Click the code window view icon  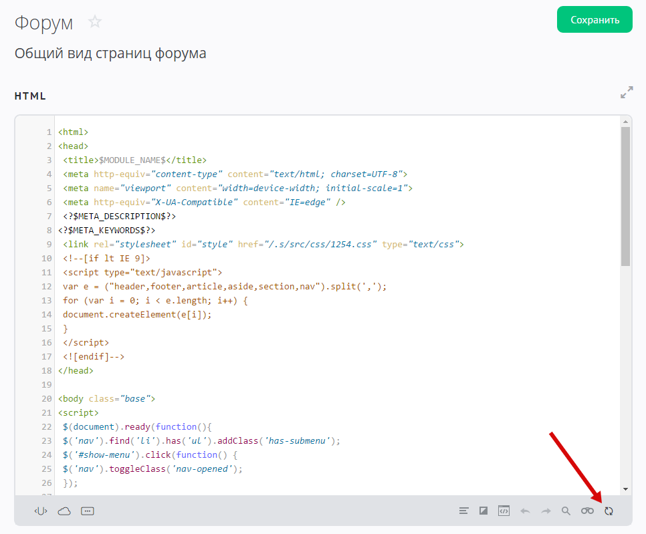(504, 511)
